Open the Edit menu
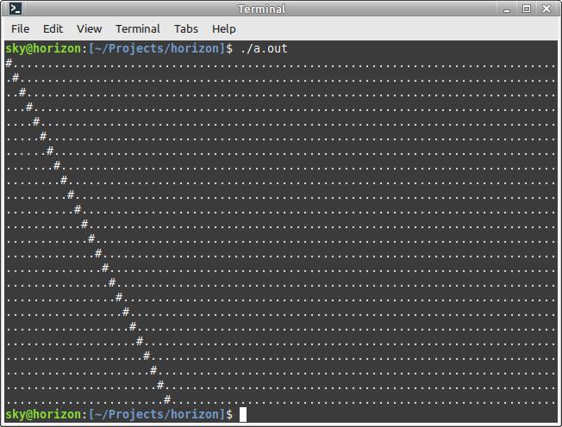Image resolution: width=562 pixels, height=427 pixels. tap(53, 28)
